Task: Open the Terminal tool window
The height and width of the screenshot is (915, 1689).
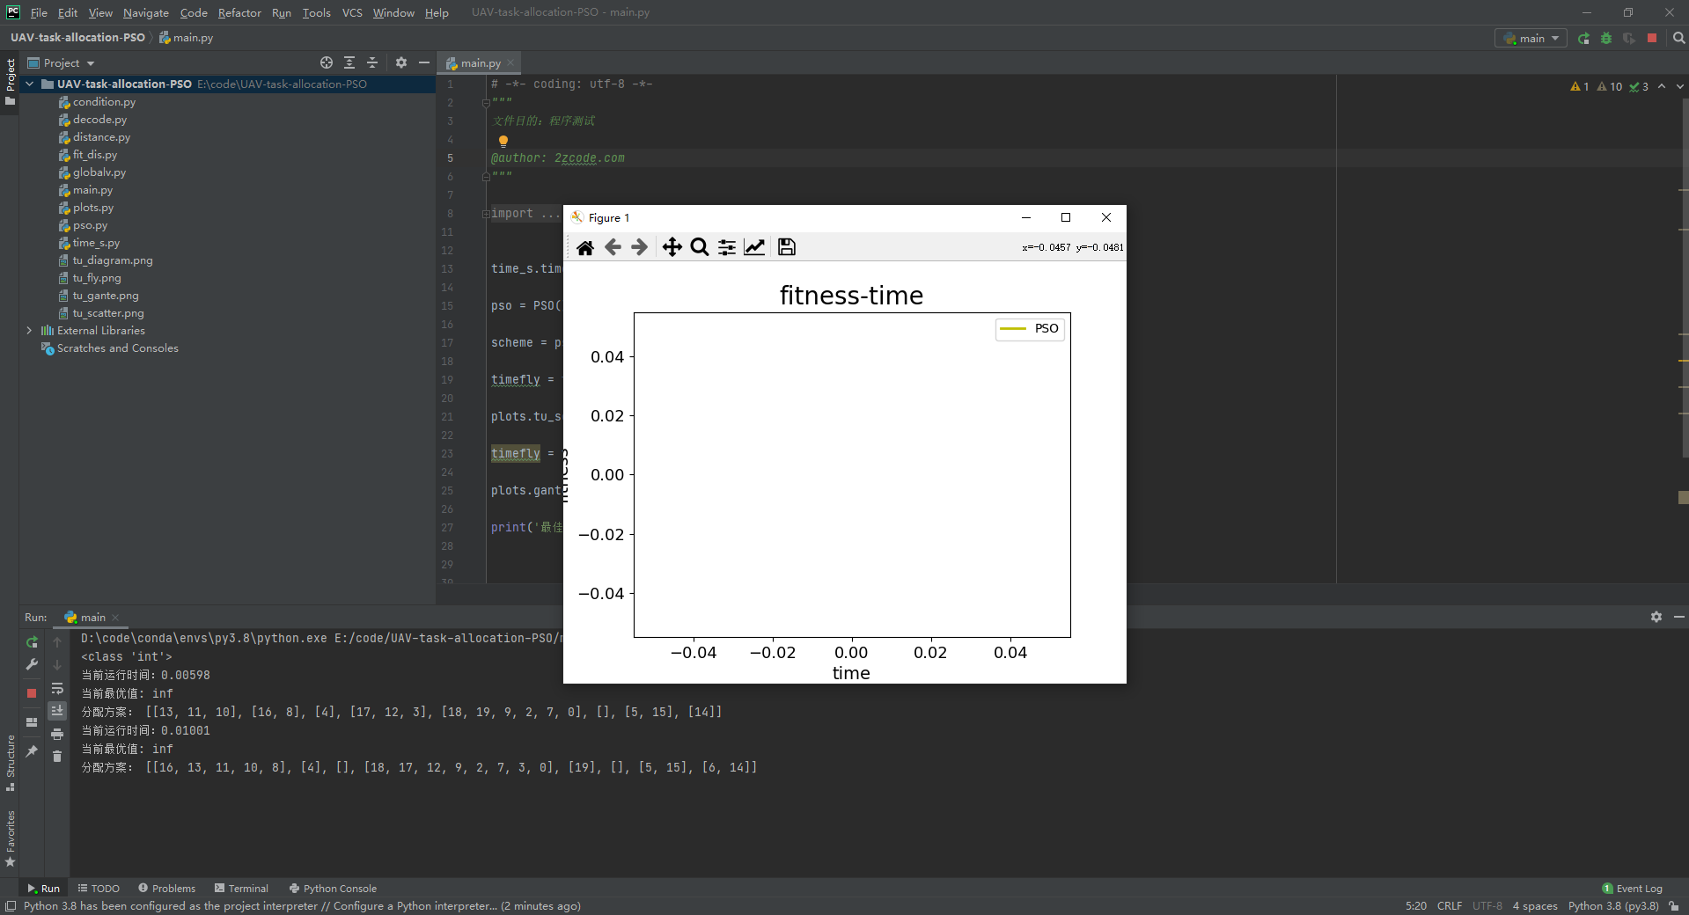Action: (x=241, y=888)
